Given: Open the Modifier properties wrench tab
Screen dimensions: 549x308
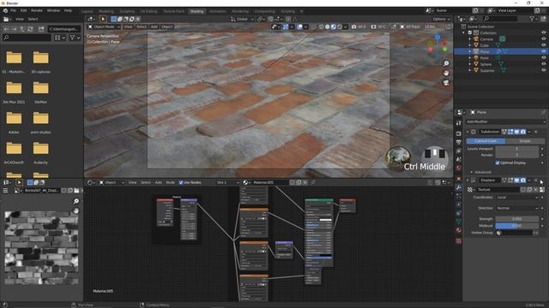Looking at the screenshot, I should tap(459, 187).
